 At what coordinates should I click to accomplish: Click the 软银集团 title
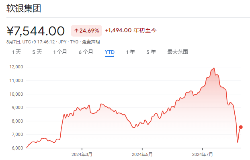(24, 8)
